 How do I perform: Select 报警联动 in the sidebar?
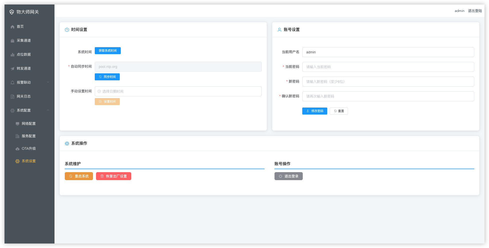(x=24, y=83)
